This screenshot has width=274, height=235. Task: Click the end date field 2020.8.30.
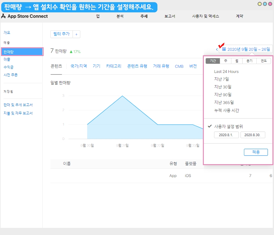[x=253, y=135]
